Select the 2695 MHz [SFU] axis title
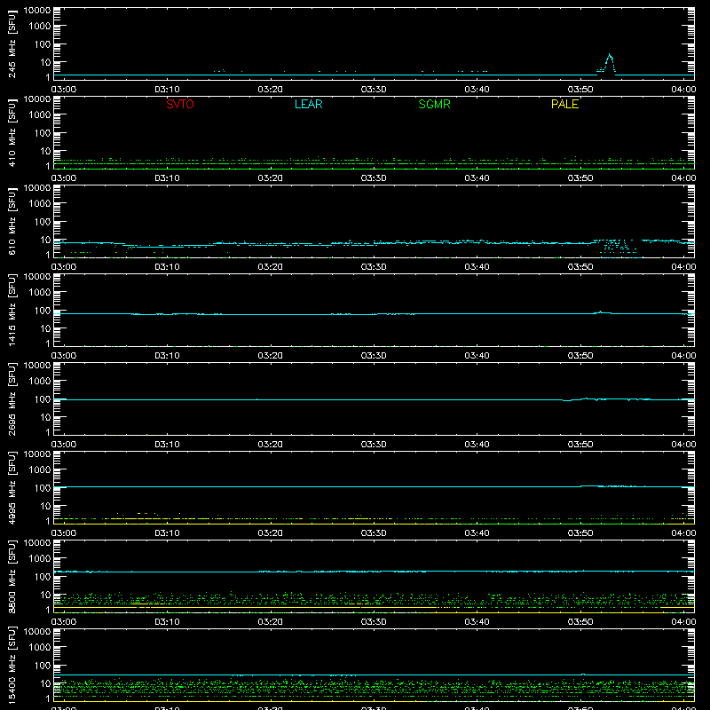Viewport: 710px width, 710px height. (x=12, y=398)
